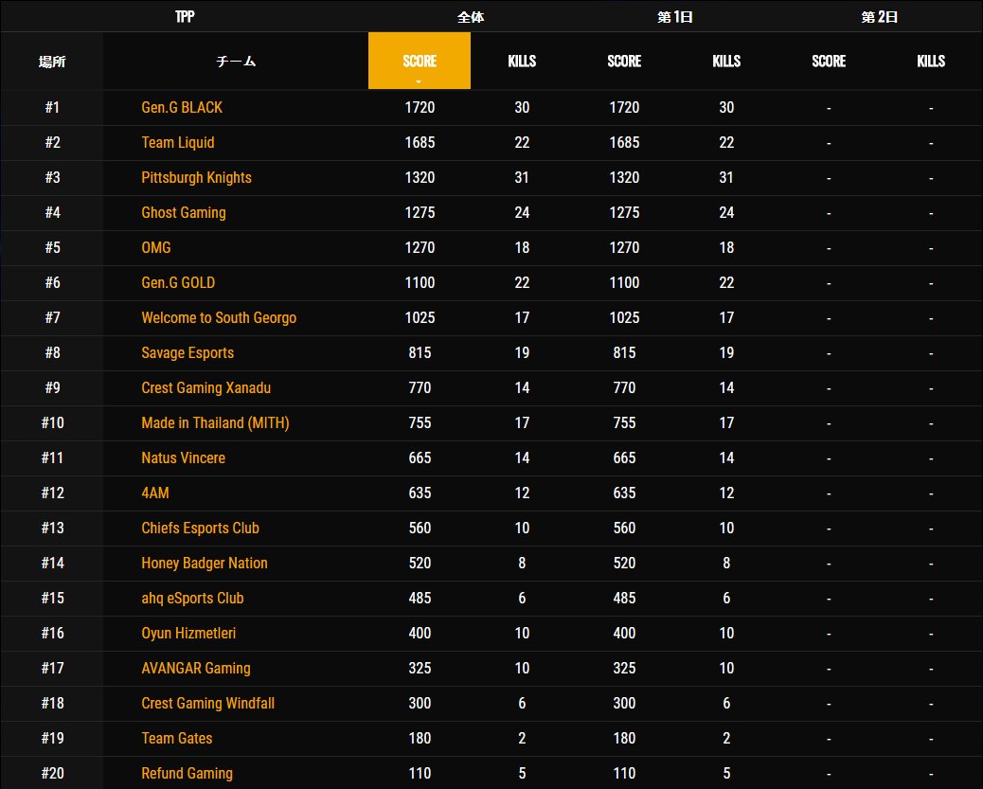Screen dimensions: 983x789
Task: Sort by Day 2 SCORE column header
Action: point(828,61)
